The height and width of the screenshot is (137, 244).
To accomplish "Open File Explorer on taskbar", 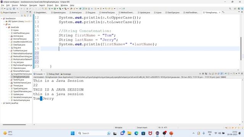I will coord(129,133).
